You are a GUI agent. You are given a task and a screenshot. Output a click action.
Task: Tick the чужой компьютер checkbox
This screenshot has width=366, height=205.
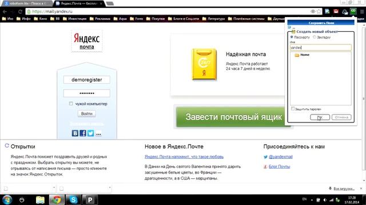point(71,104)
